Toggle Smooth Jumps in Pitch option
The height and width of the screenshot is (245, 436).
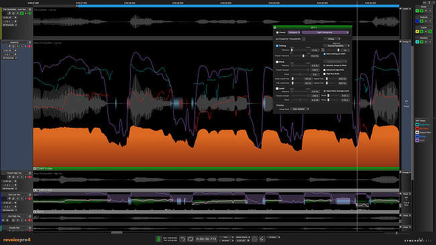(x=325, y=66)
